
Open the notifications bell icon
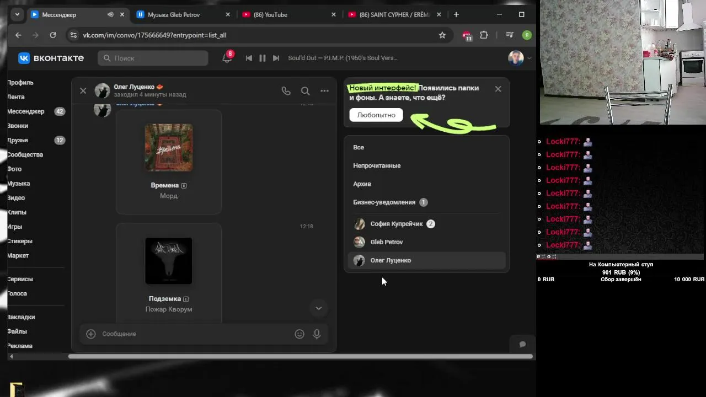tap(227, 58)
